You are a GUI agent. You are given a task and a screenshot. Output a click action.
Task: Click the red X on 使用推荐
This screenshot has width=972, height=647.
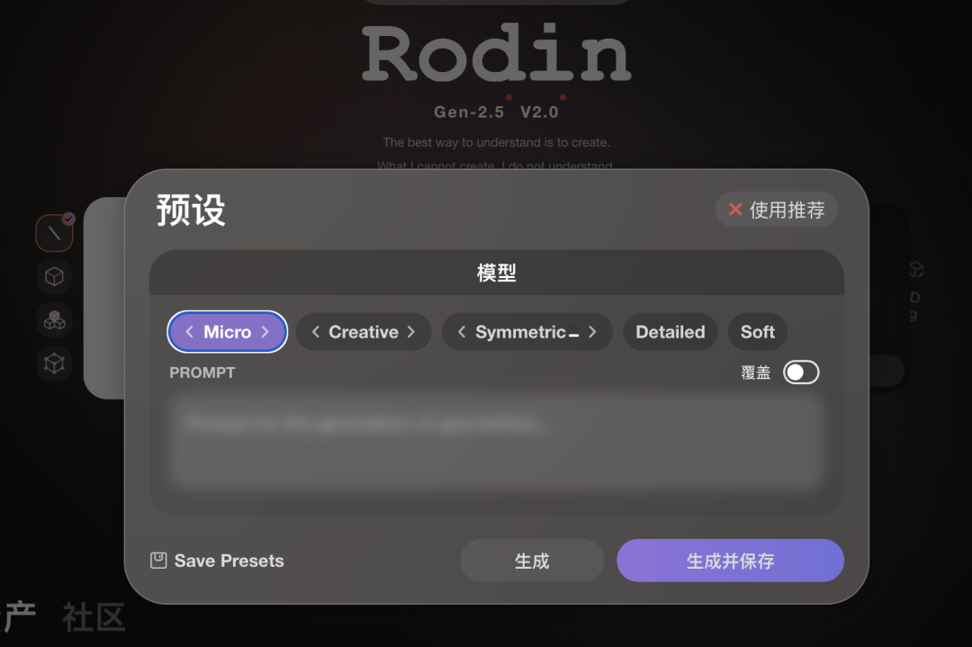(x=735, y=210)
